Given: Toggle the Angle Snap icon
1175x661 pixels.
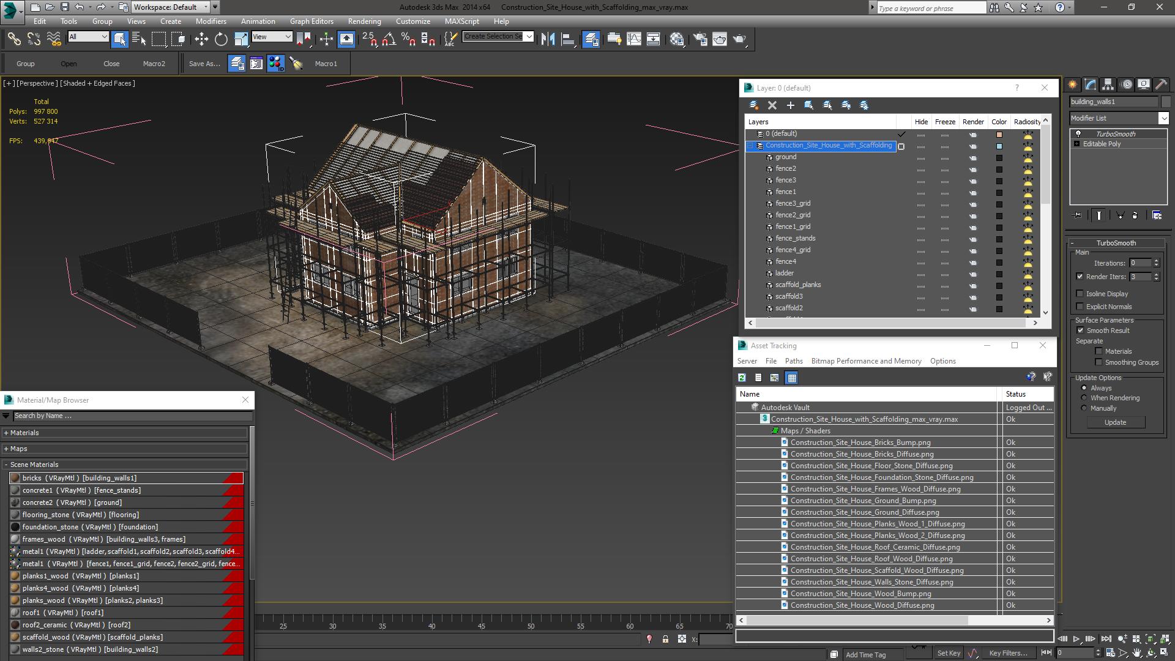Looking at the screenshot, I should coord(389,39).
